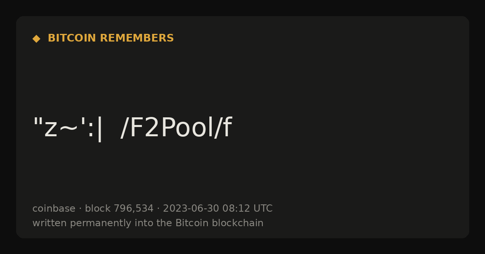This screenshot has height=254, width=485.
Task: Click the orange diamond icon
Action: click(x=36, y=39)
